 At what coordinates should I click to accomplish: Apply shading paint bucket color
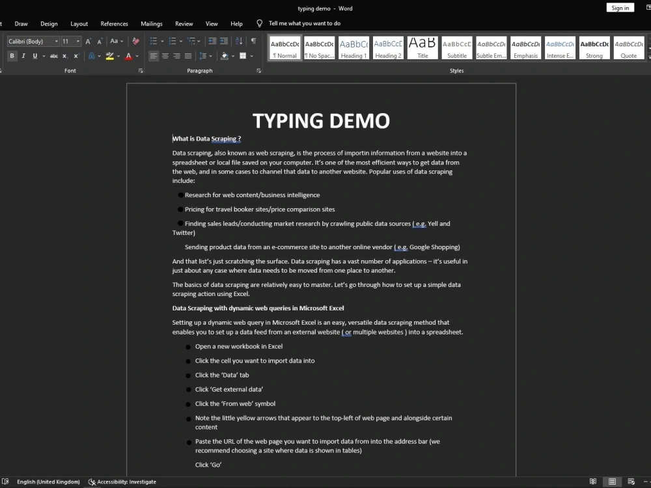coord(225,56)
